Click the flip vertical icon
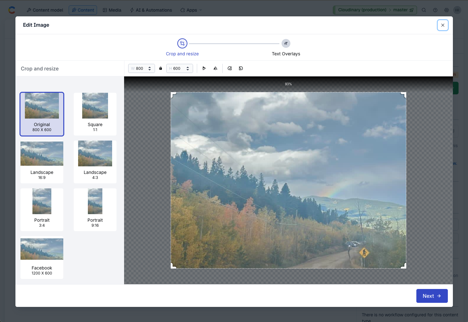Screen dimensions: 468x322 [x=204, y=68]
